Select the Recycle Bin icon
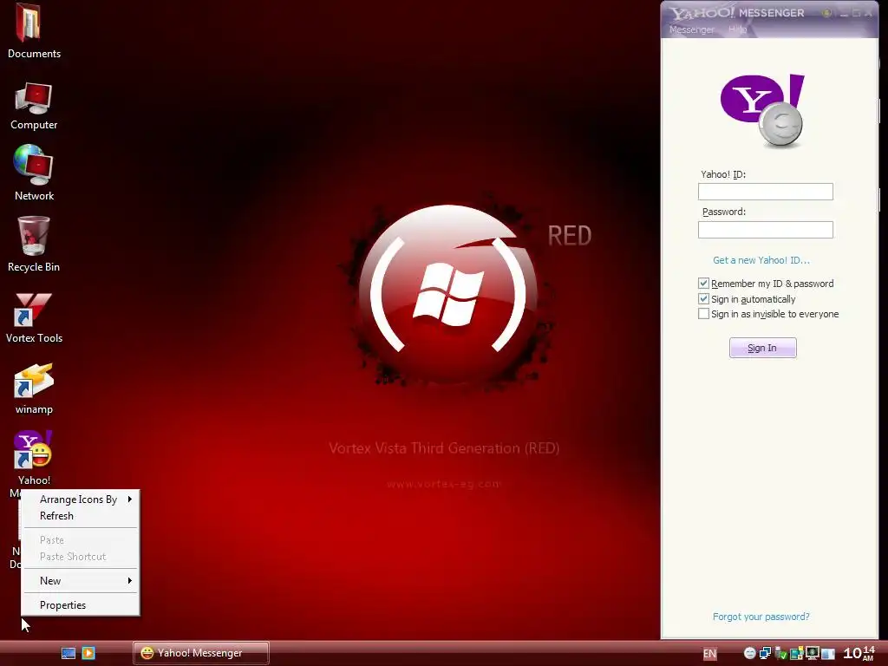This screenshot has height=666, width=888. [34, 245]
